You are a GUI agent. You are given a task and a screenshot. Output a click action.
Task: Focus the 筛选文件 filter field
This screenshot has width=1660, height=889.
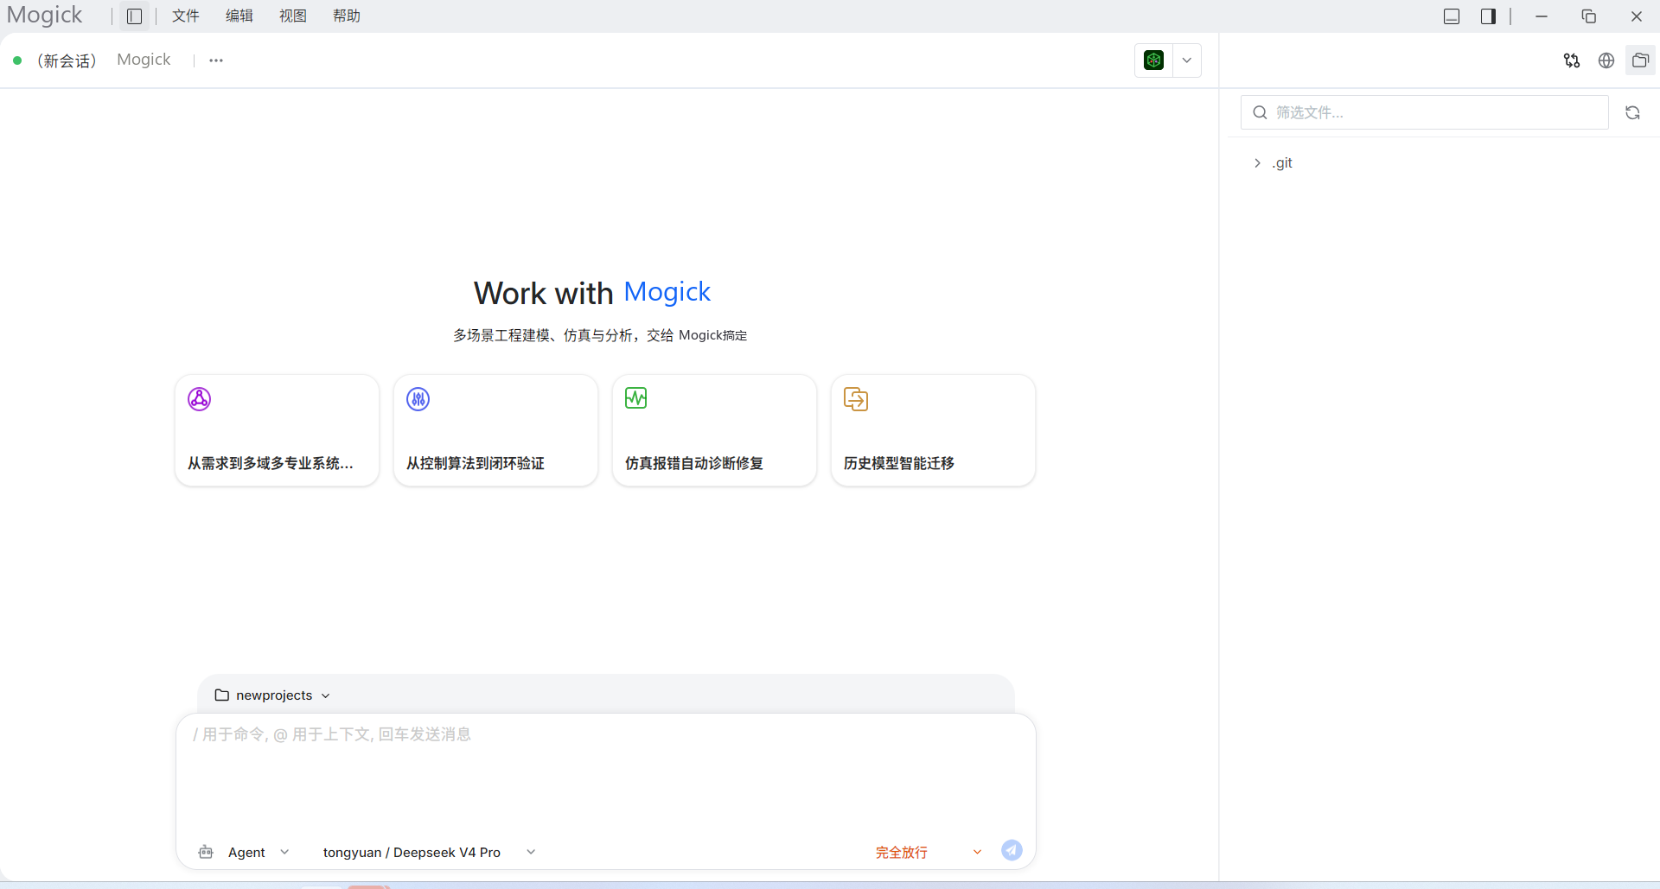point(1425,112)
